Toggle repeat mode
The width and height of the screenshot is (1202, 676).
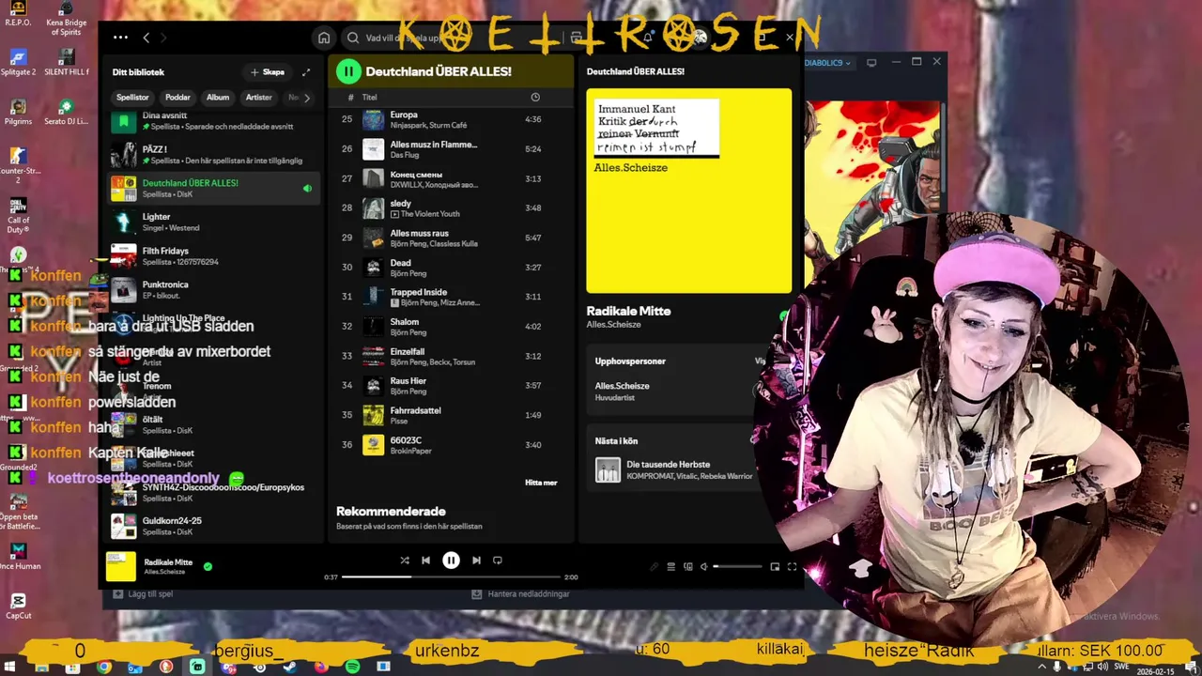tap(498, 561)
